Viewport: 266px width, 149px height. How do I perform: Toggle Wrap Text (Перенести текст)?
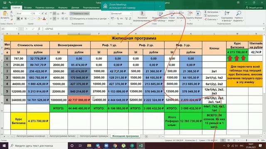click(x=79, y=13)
